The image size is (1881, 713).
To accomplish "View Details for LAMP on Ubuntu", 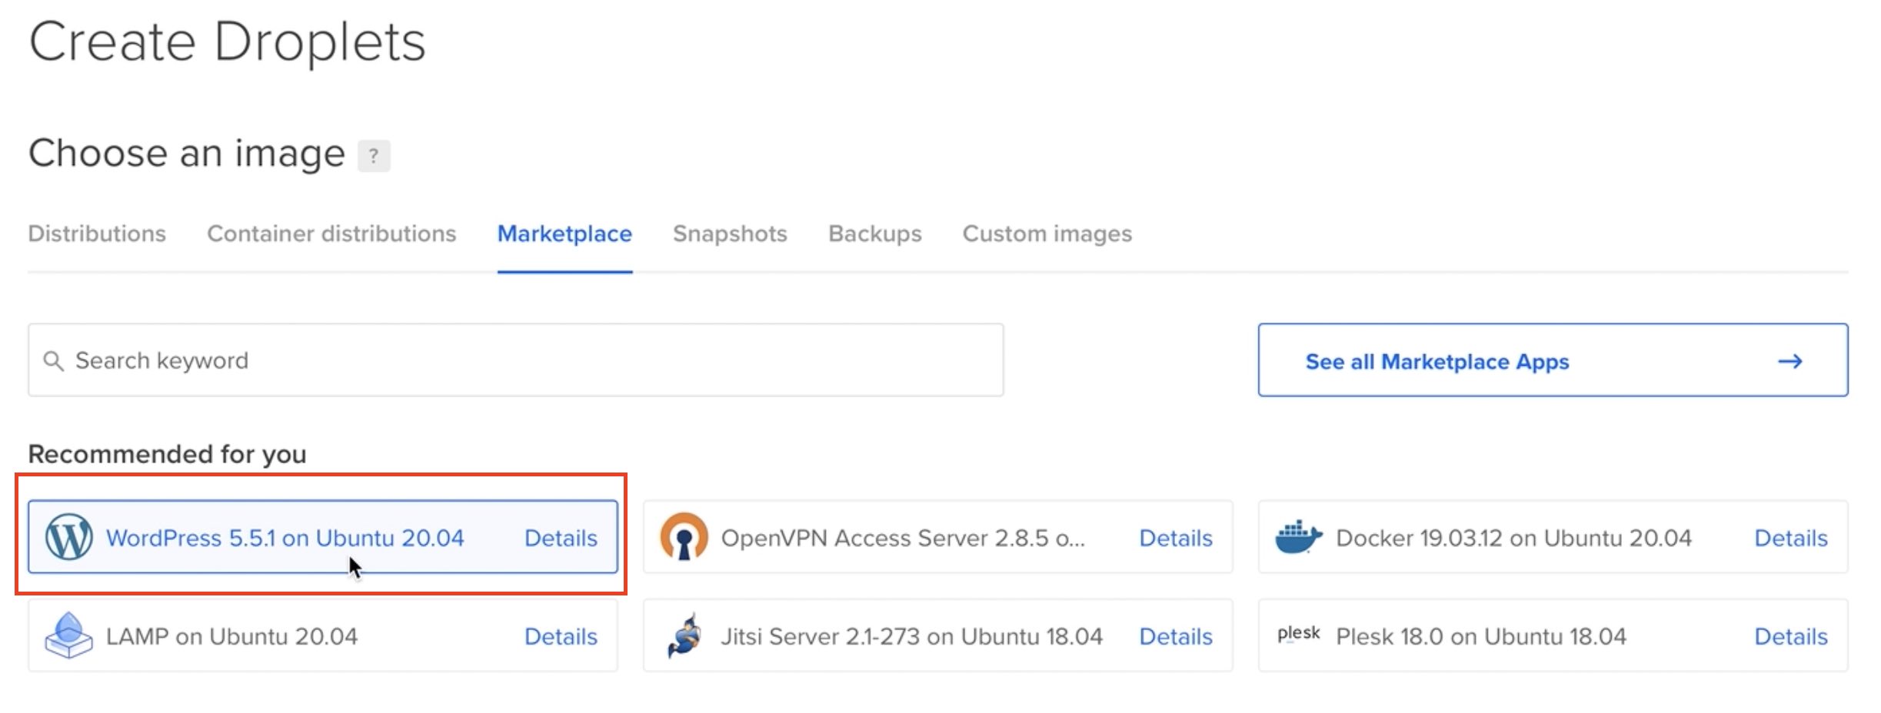I will tap(561, 636).
